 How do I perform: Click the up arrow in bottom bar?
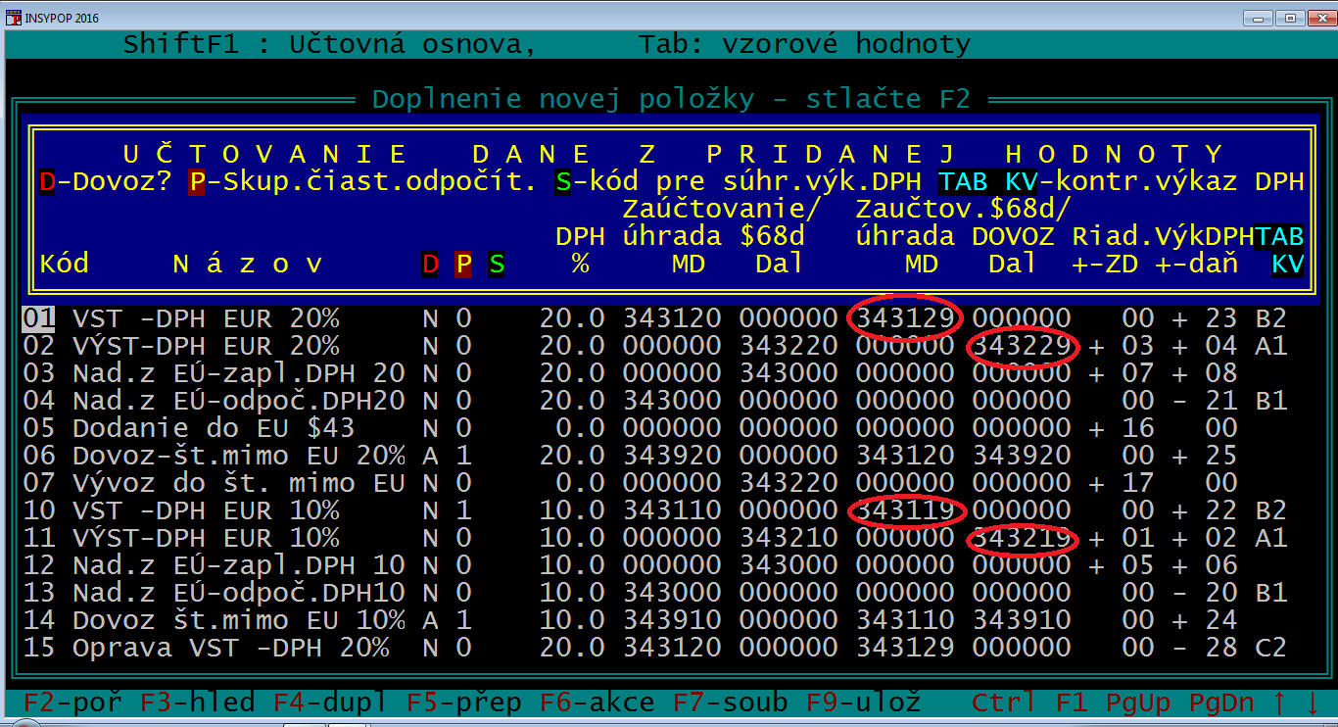pos(1280,703)
